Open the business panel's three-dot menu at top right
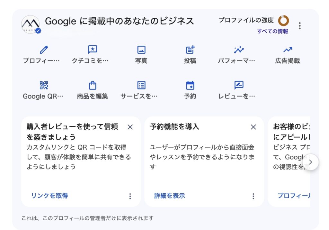This screenshot has width=329, height=230. point(300,26)
